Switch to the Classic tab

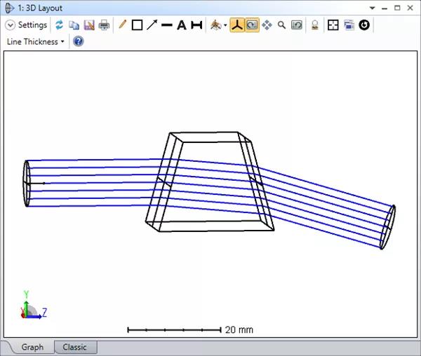75,347
